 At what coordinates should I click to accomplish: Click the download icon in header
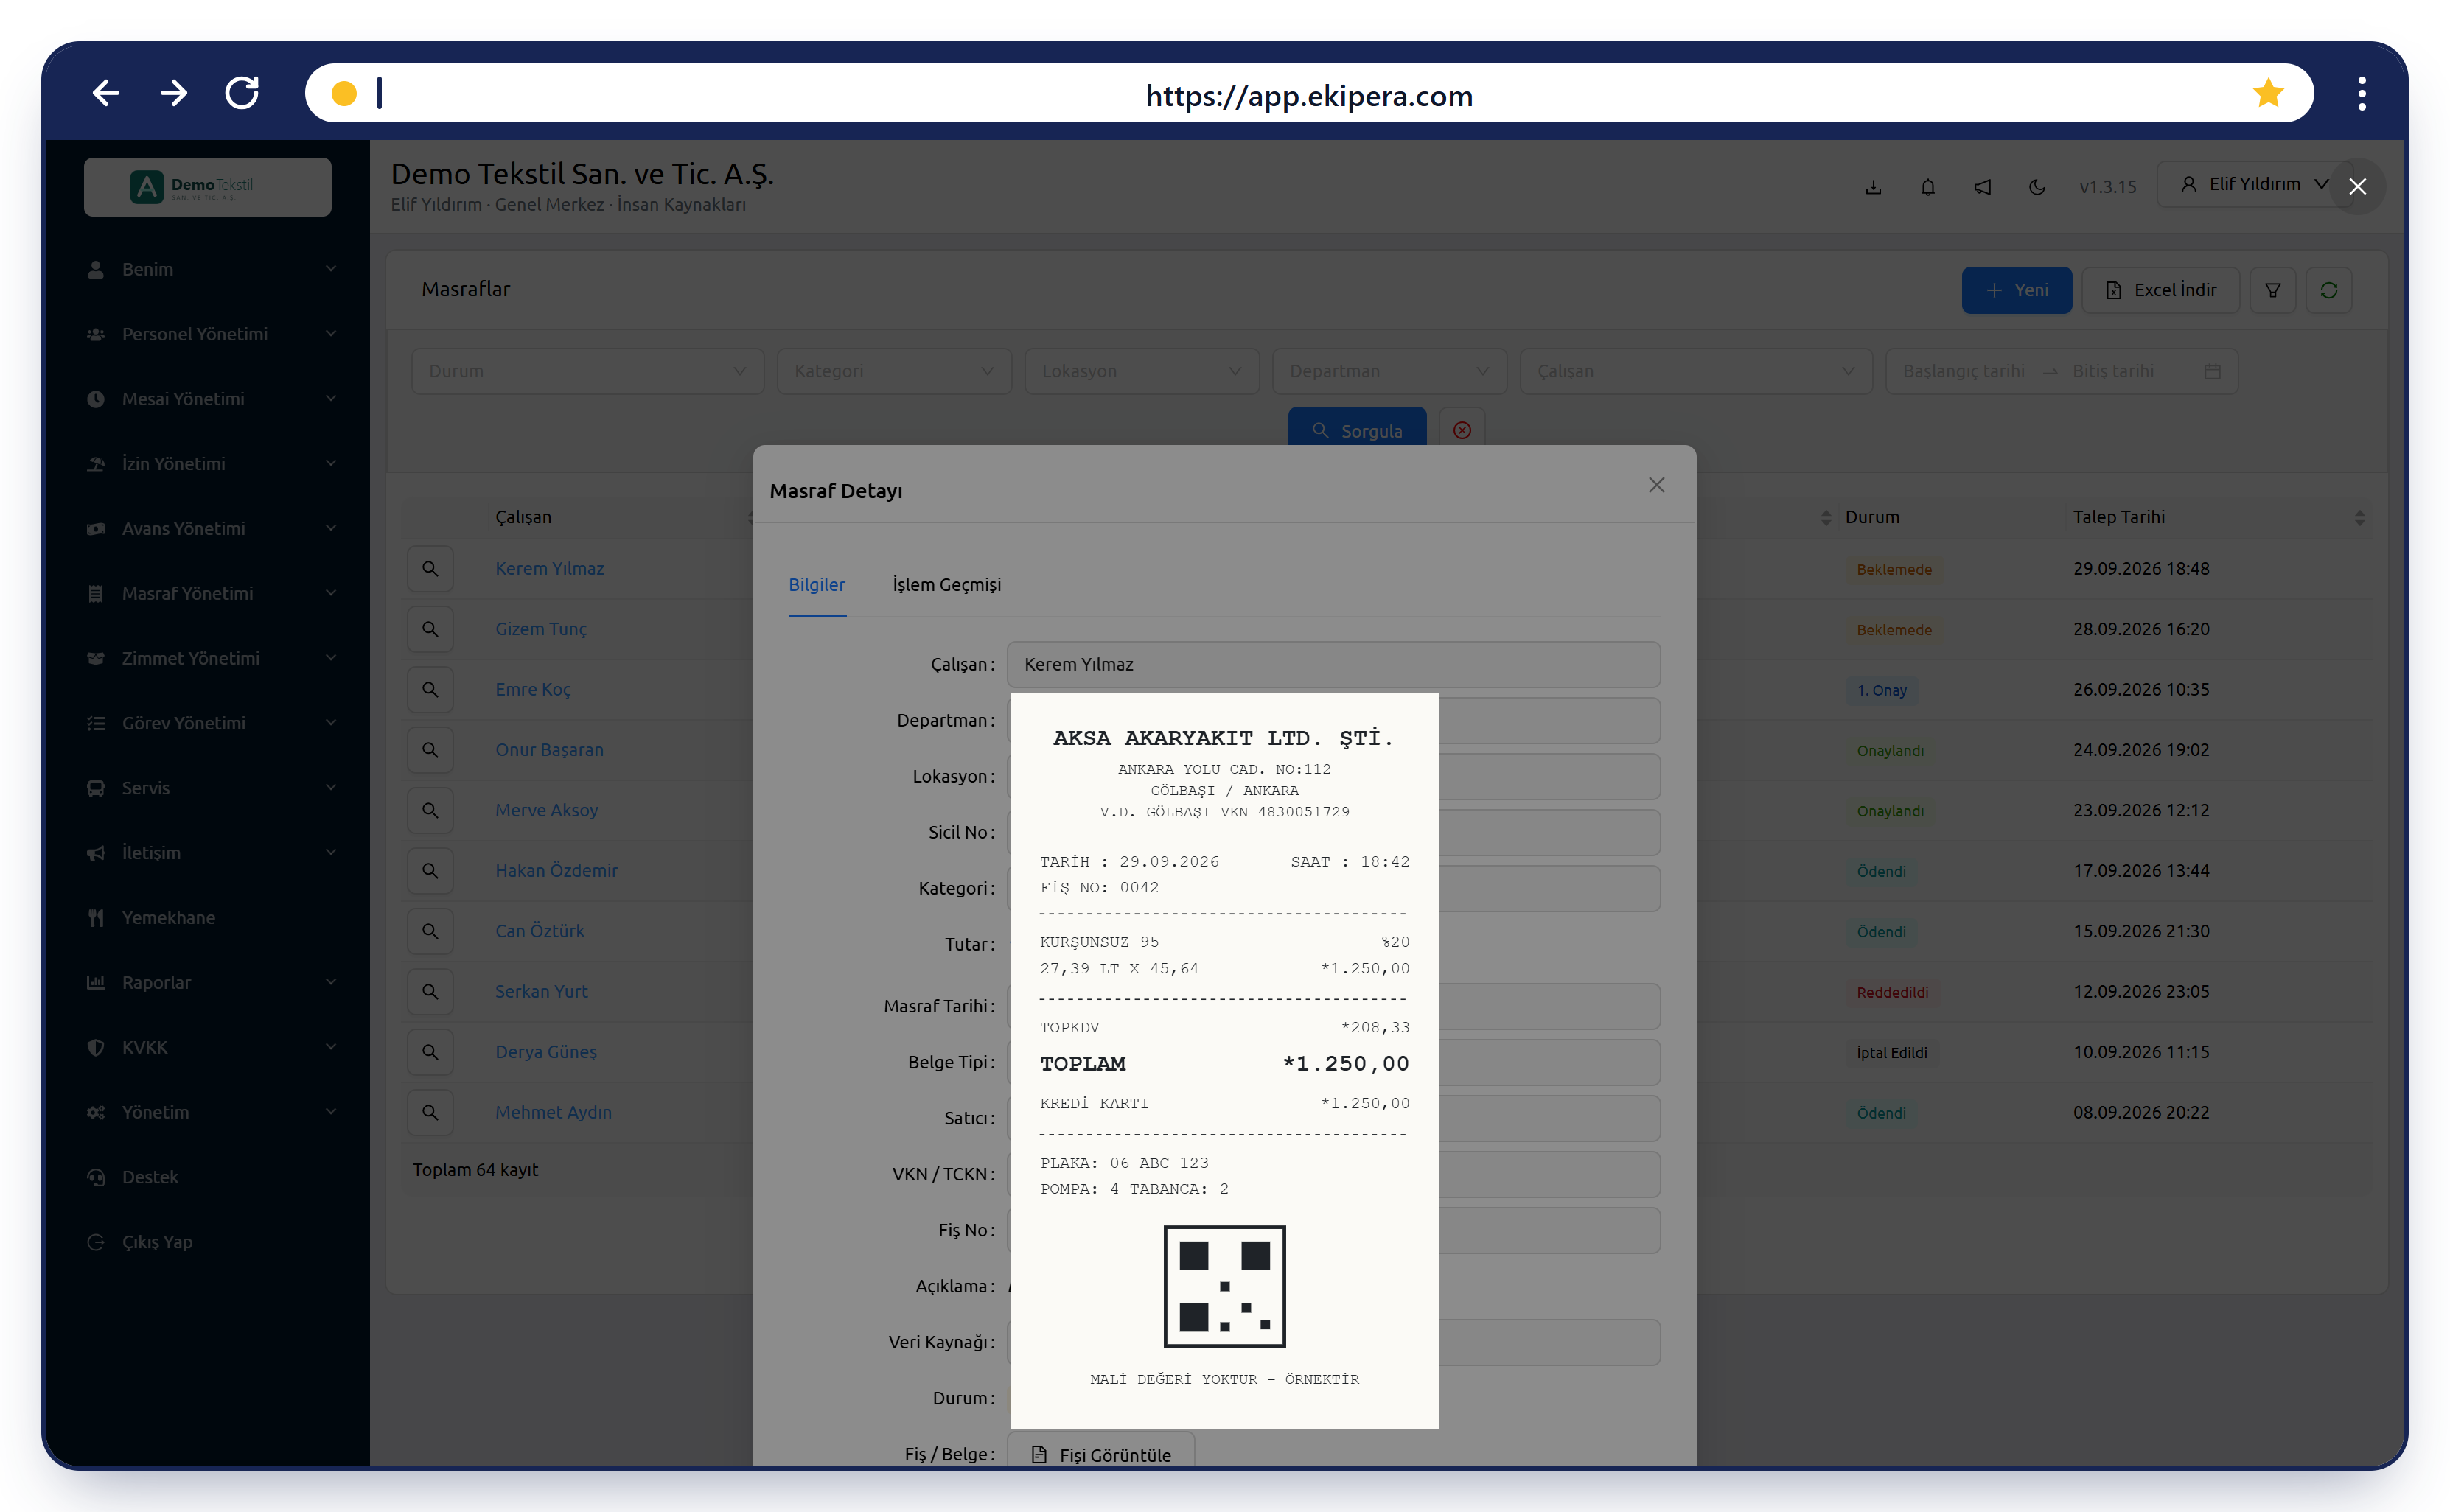coord(1873,187)
